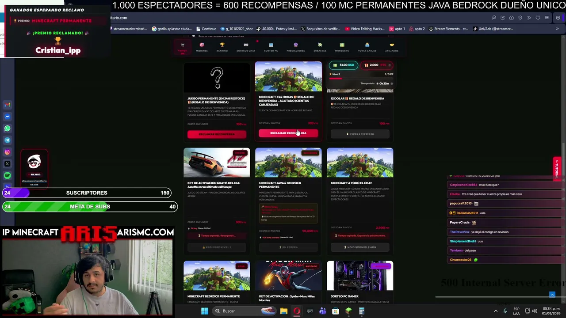
Task: Click the heart favorite icon in browser toolbar
Action: pos(538,18)
